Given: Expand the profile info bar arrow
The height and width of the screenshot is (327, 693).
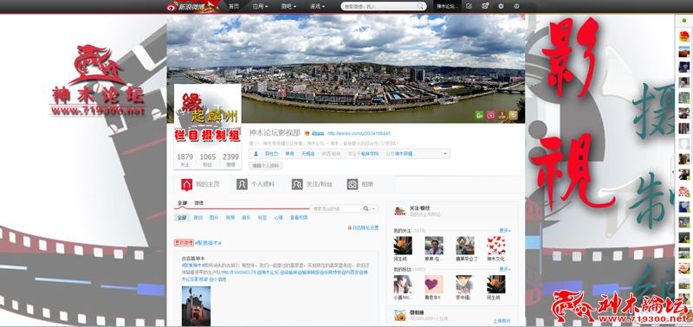Looking at the screenshot, I should click(444, 154).
